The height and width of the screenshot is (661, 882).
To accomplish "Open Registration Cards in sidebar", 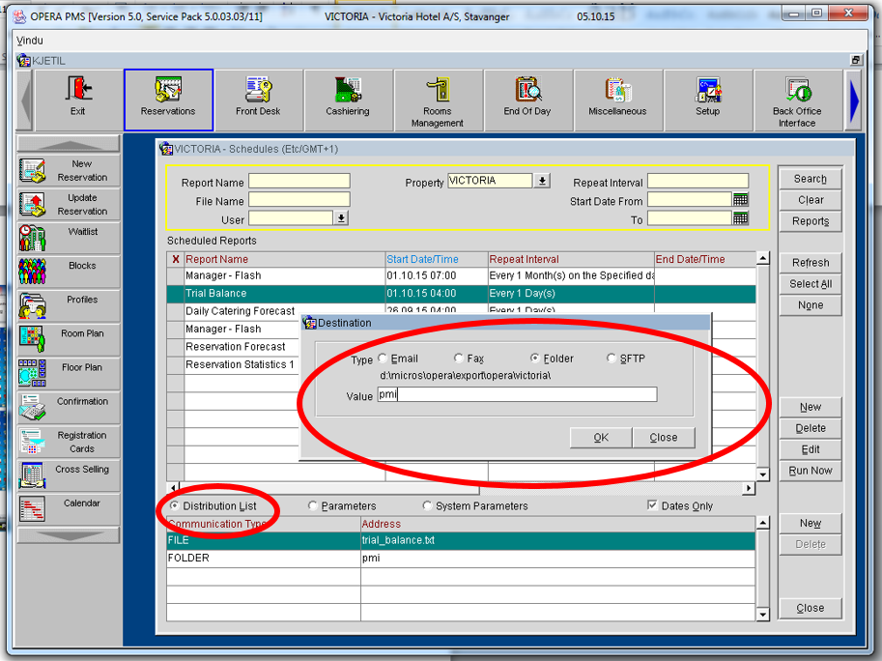I will point(69,442).
